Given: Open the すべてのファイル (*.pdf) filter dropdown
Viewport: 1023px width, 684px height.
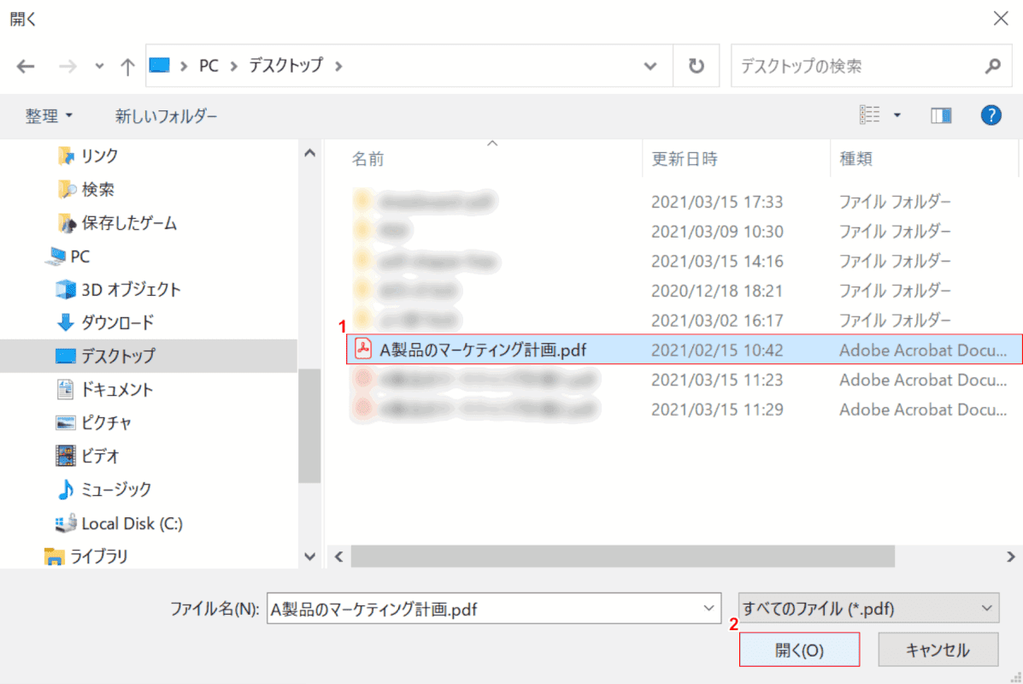Looking at the screenshot, I should click(868, 608).
